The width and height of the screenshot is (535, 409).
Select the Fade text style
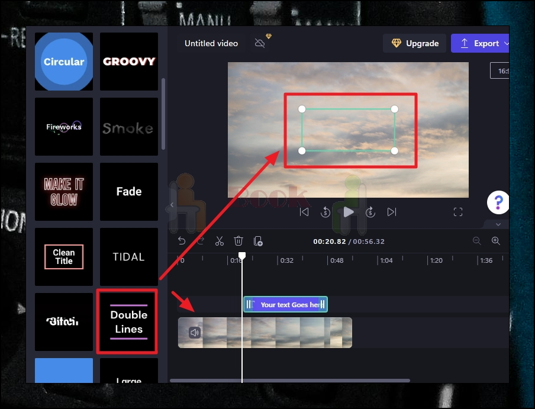click(x=129, y=192)
